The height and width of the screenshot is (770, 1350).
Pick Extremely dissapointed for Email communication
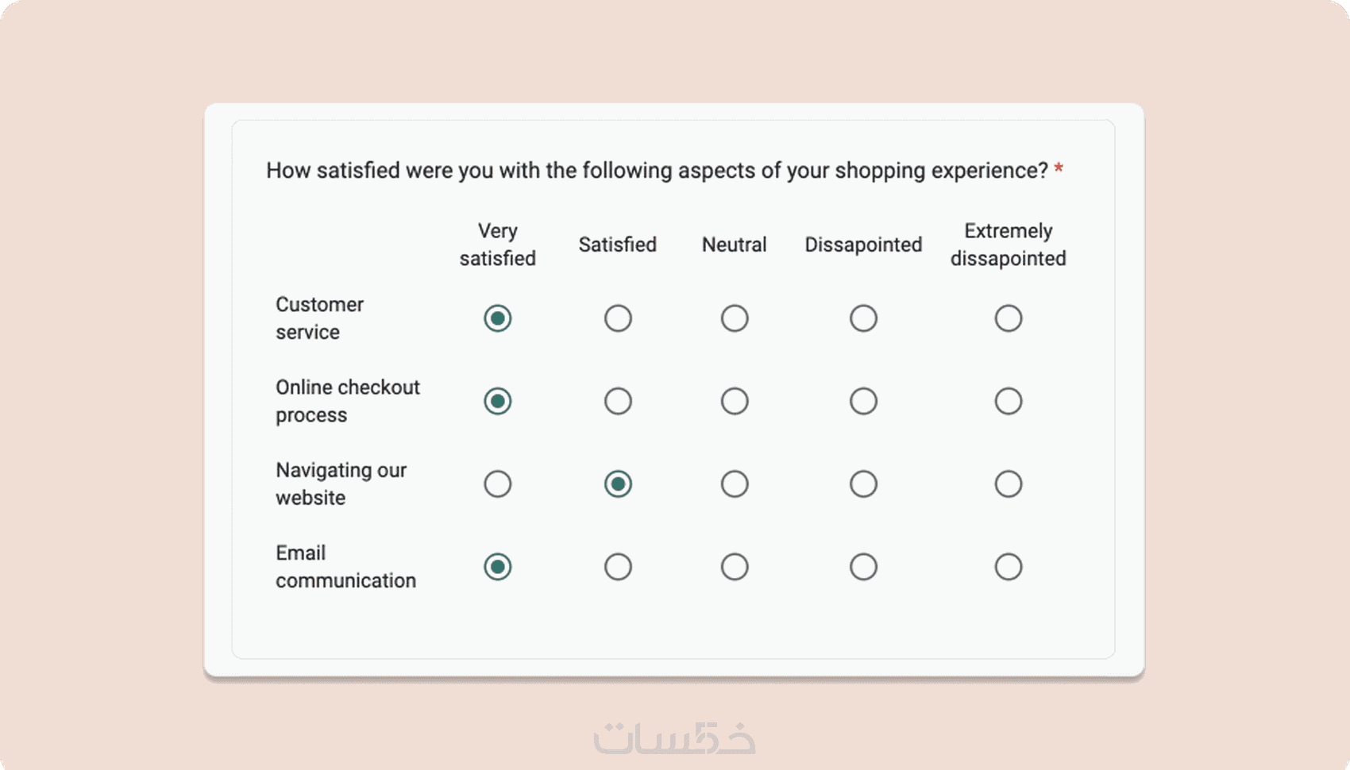[1009, 567]
